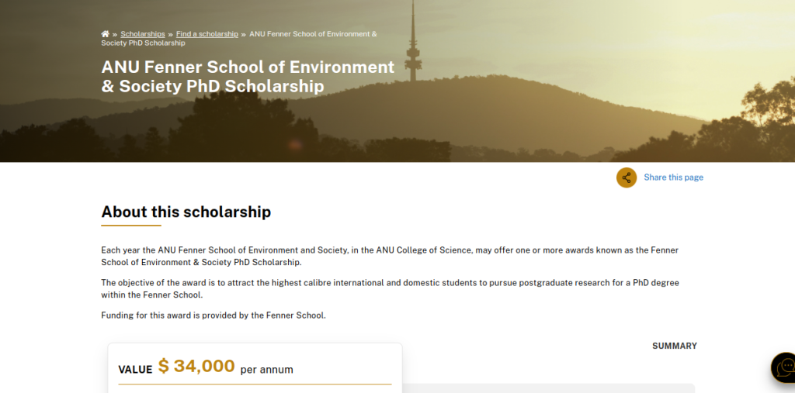
Task: Click the SUMMARY label
Action: tap(675, 346)
